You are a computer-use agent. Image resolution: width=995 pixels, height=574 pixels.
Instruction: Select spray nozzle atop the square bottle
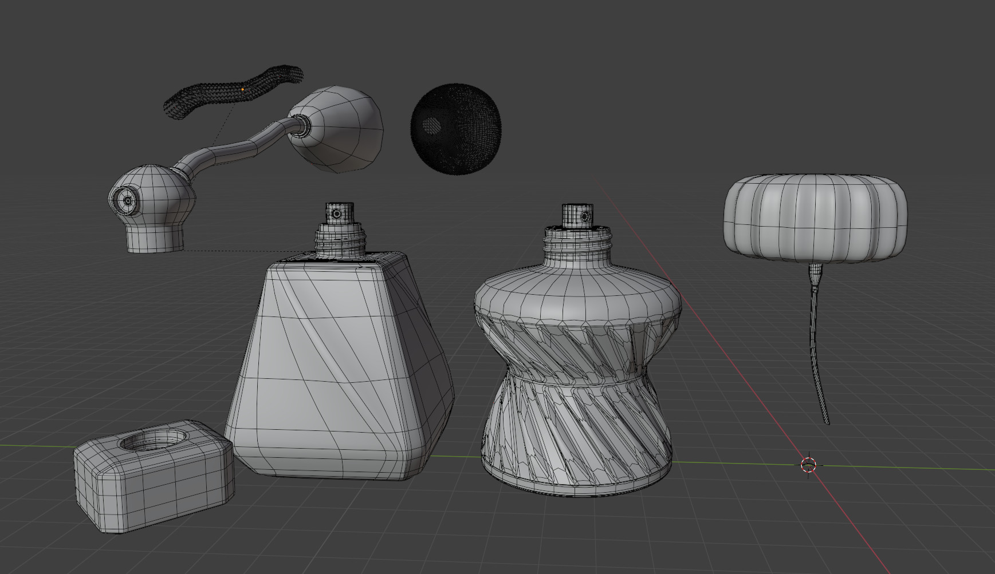pos(340,213)
